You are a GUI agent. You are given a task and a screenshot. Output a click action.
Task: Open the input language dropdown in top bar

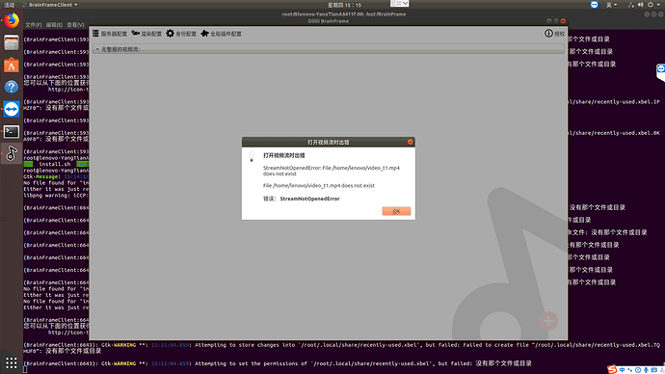coord(611,5)
